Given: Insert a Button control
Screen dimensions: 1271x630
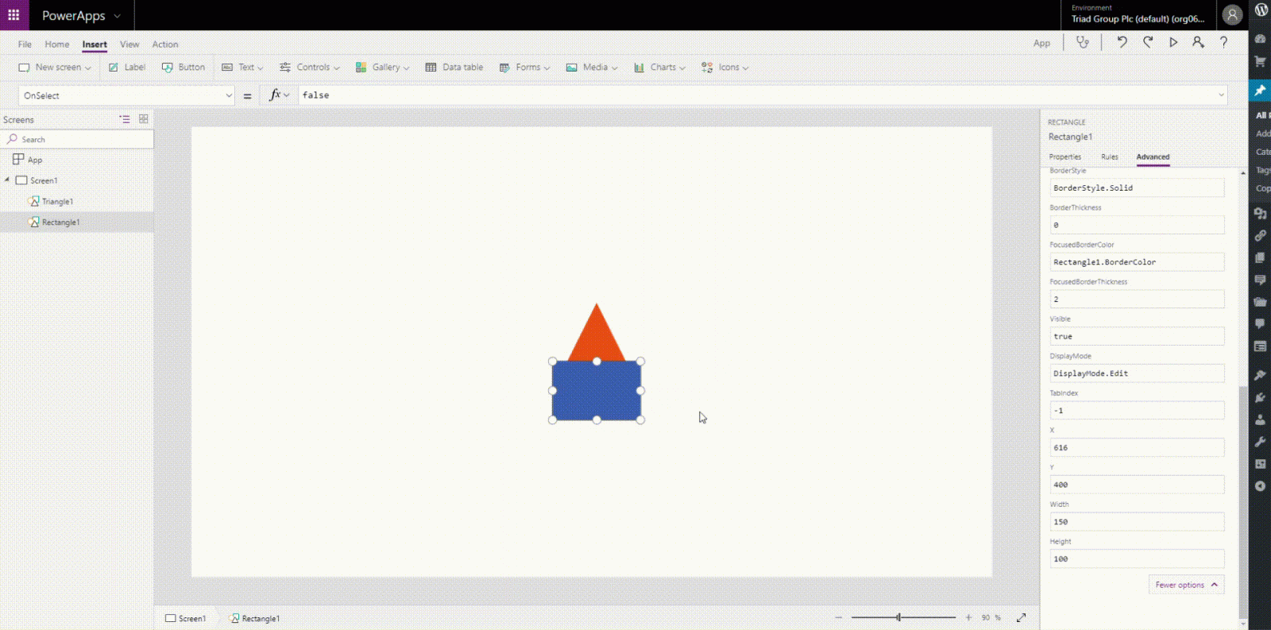Looking at the screenshot, I should (184, 68).
